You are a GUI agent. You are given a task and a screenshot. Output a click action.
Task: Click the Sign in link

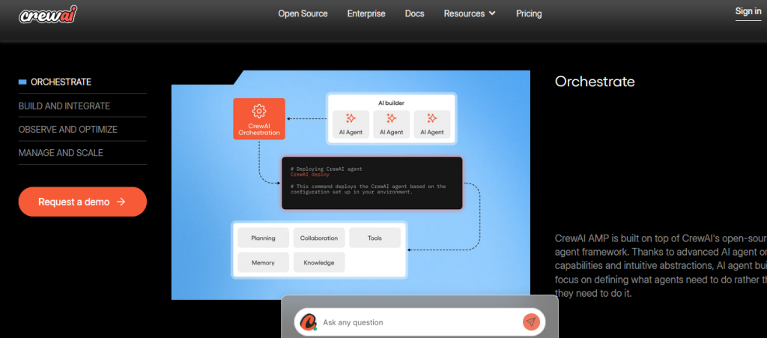748,12
